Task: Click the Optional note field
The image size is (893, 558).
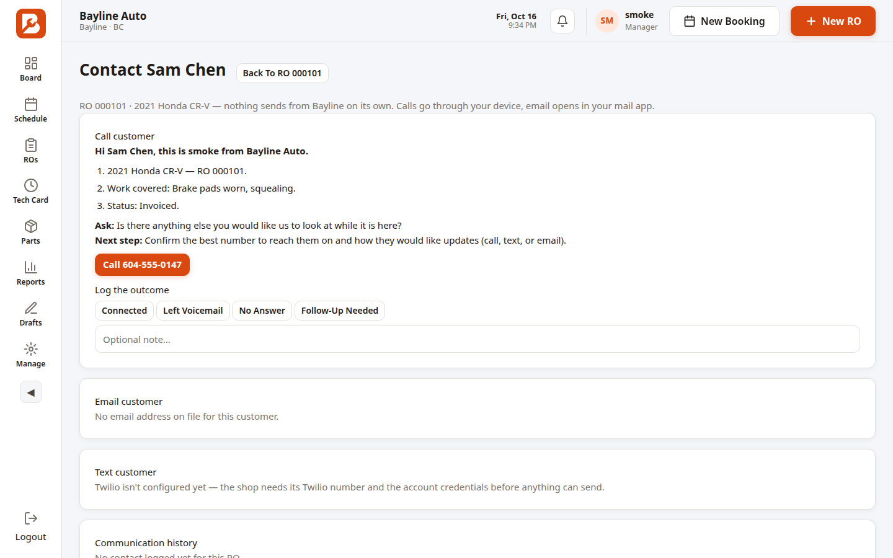Action: 478,339
